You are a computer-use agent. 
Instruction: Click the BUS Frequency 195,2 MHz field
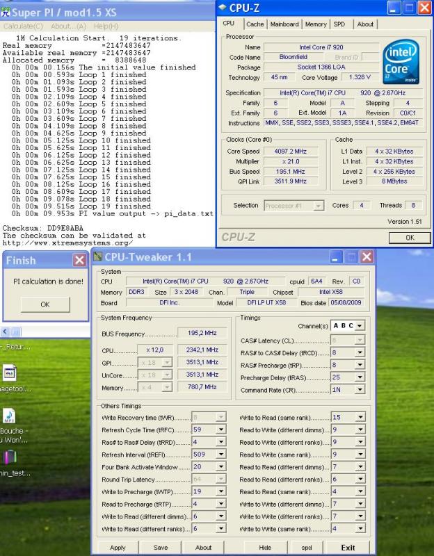[202, 333]
